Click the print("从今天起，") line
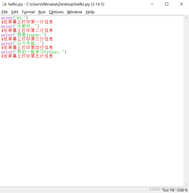The image size is (189, 193). (x=22, y=43)
